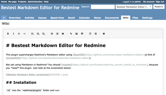The width and height of the screenshot is (166, 95).
Task: Apply H3 heading style
Action: (x=44, y=34)
